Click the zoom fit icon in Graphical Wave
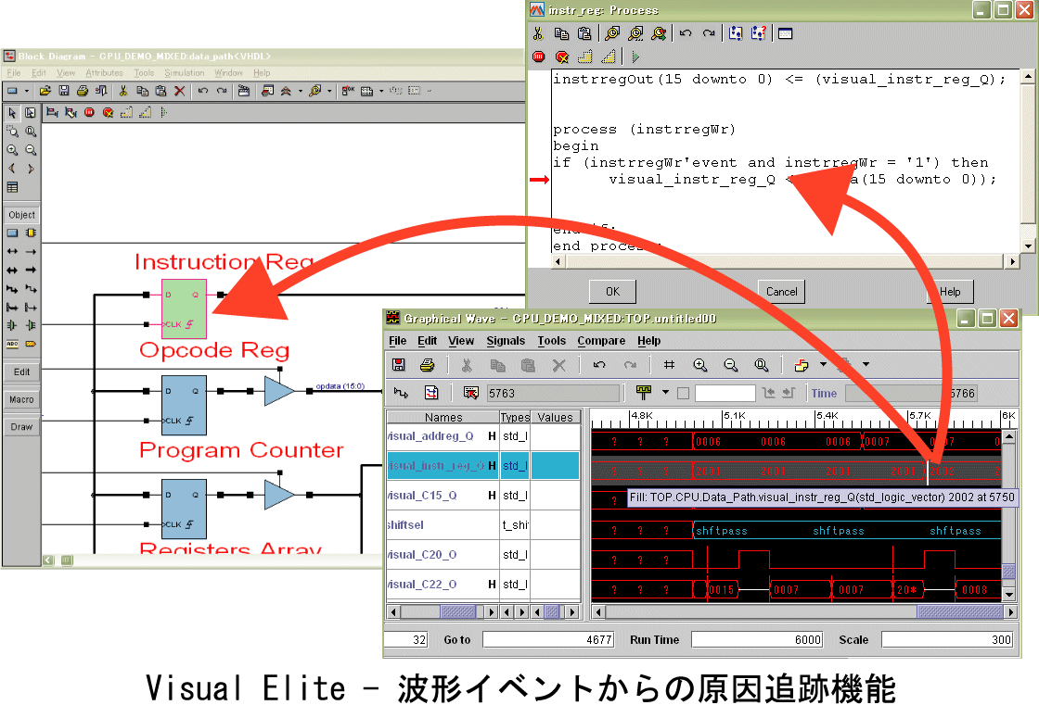 coord(762,365)
